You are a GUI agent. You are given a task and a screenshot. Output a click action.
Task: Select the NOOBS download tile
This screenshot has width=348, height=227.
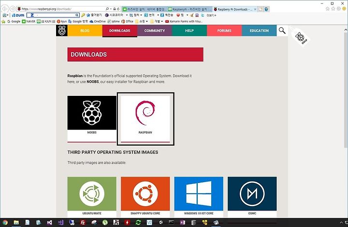[x=92, y=119]
